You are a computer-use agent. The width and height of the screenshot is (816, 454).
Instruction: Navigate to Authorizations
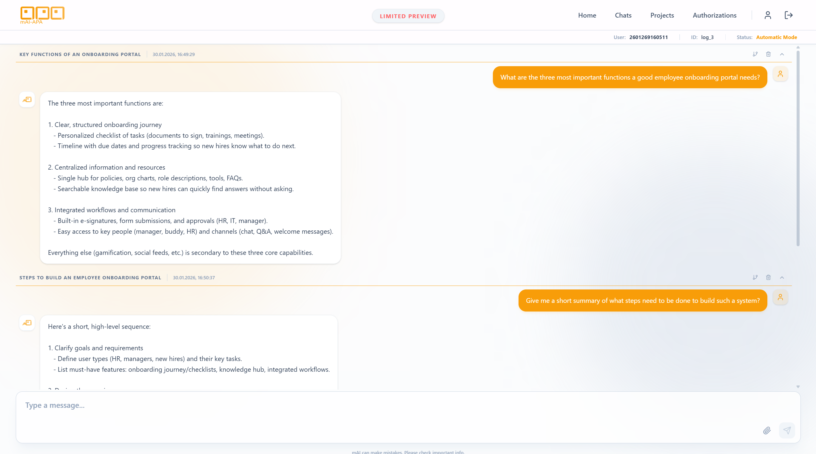coord(714,15)
